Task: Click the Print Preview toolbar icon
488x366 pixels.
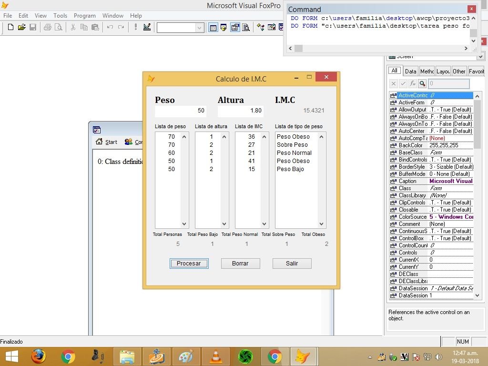Action: [59, 27]
